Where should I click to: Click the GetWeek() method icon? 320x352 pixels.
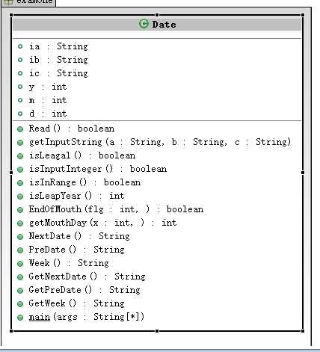(20, 304)
